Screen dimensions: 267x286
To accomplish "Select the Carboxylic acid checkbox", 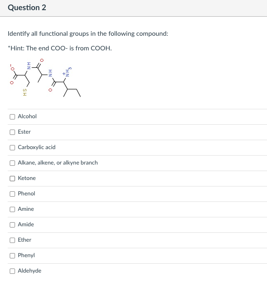I will 13,147.
